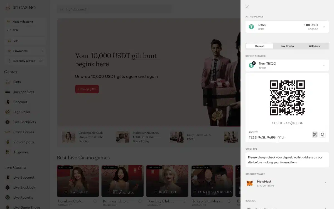
Task: Open Recently played games
Action: pyautogui.click(x=25, y=61)
